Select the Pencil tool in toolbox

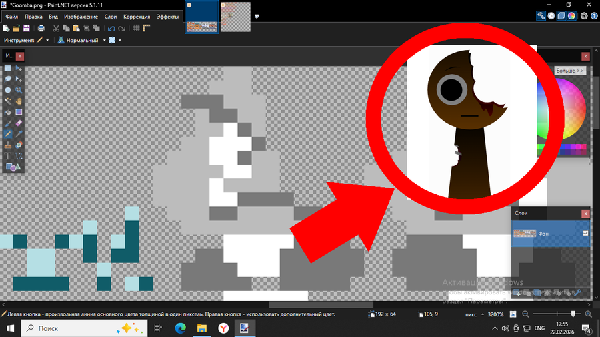pos(7,134)
